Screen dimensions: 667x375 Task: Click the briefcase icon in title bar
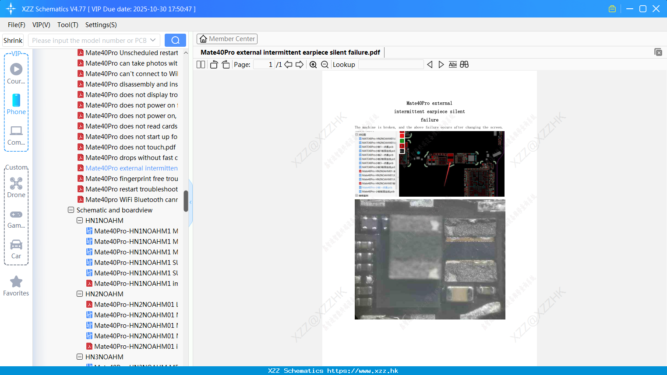612,9
